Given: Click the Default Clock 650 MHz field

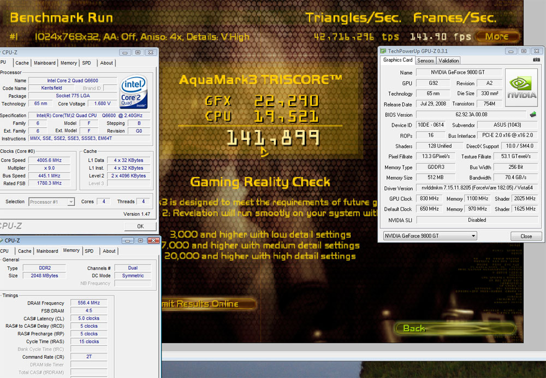Looking at the screenshot, I should coord(429,209).
